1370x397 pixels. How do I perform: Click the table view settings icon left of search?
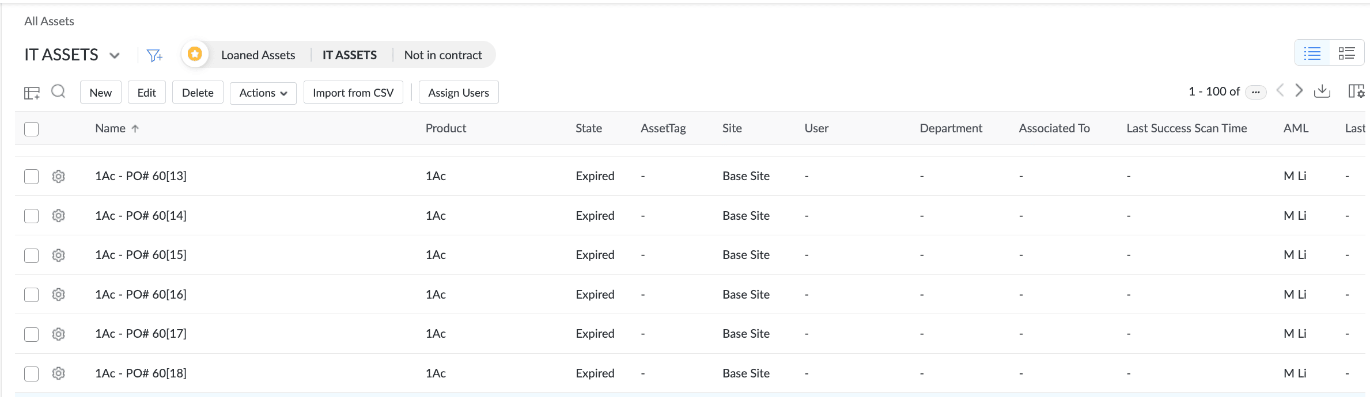(x=32, y=93)
